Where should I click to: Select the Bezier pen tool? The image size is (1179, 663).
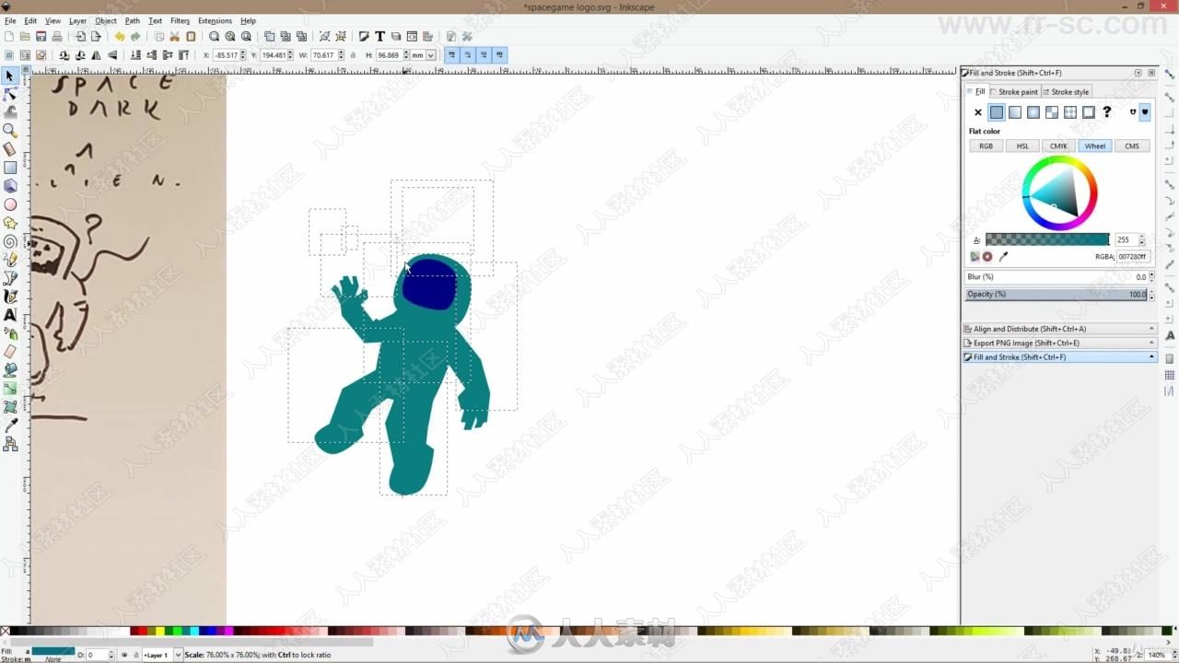pyautogui.click(x=10, y=278)
